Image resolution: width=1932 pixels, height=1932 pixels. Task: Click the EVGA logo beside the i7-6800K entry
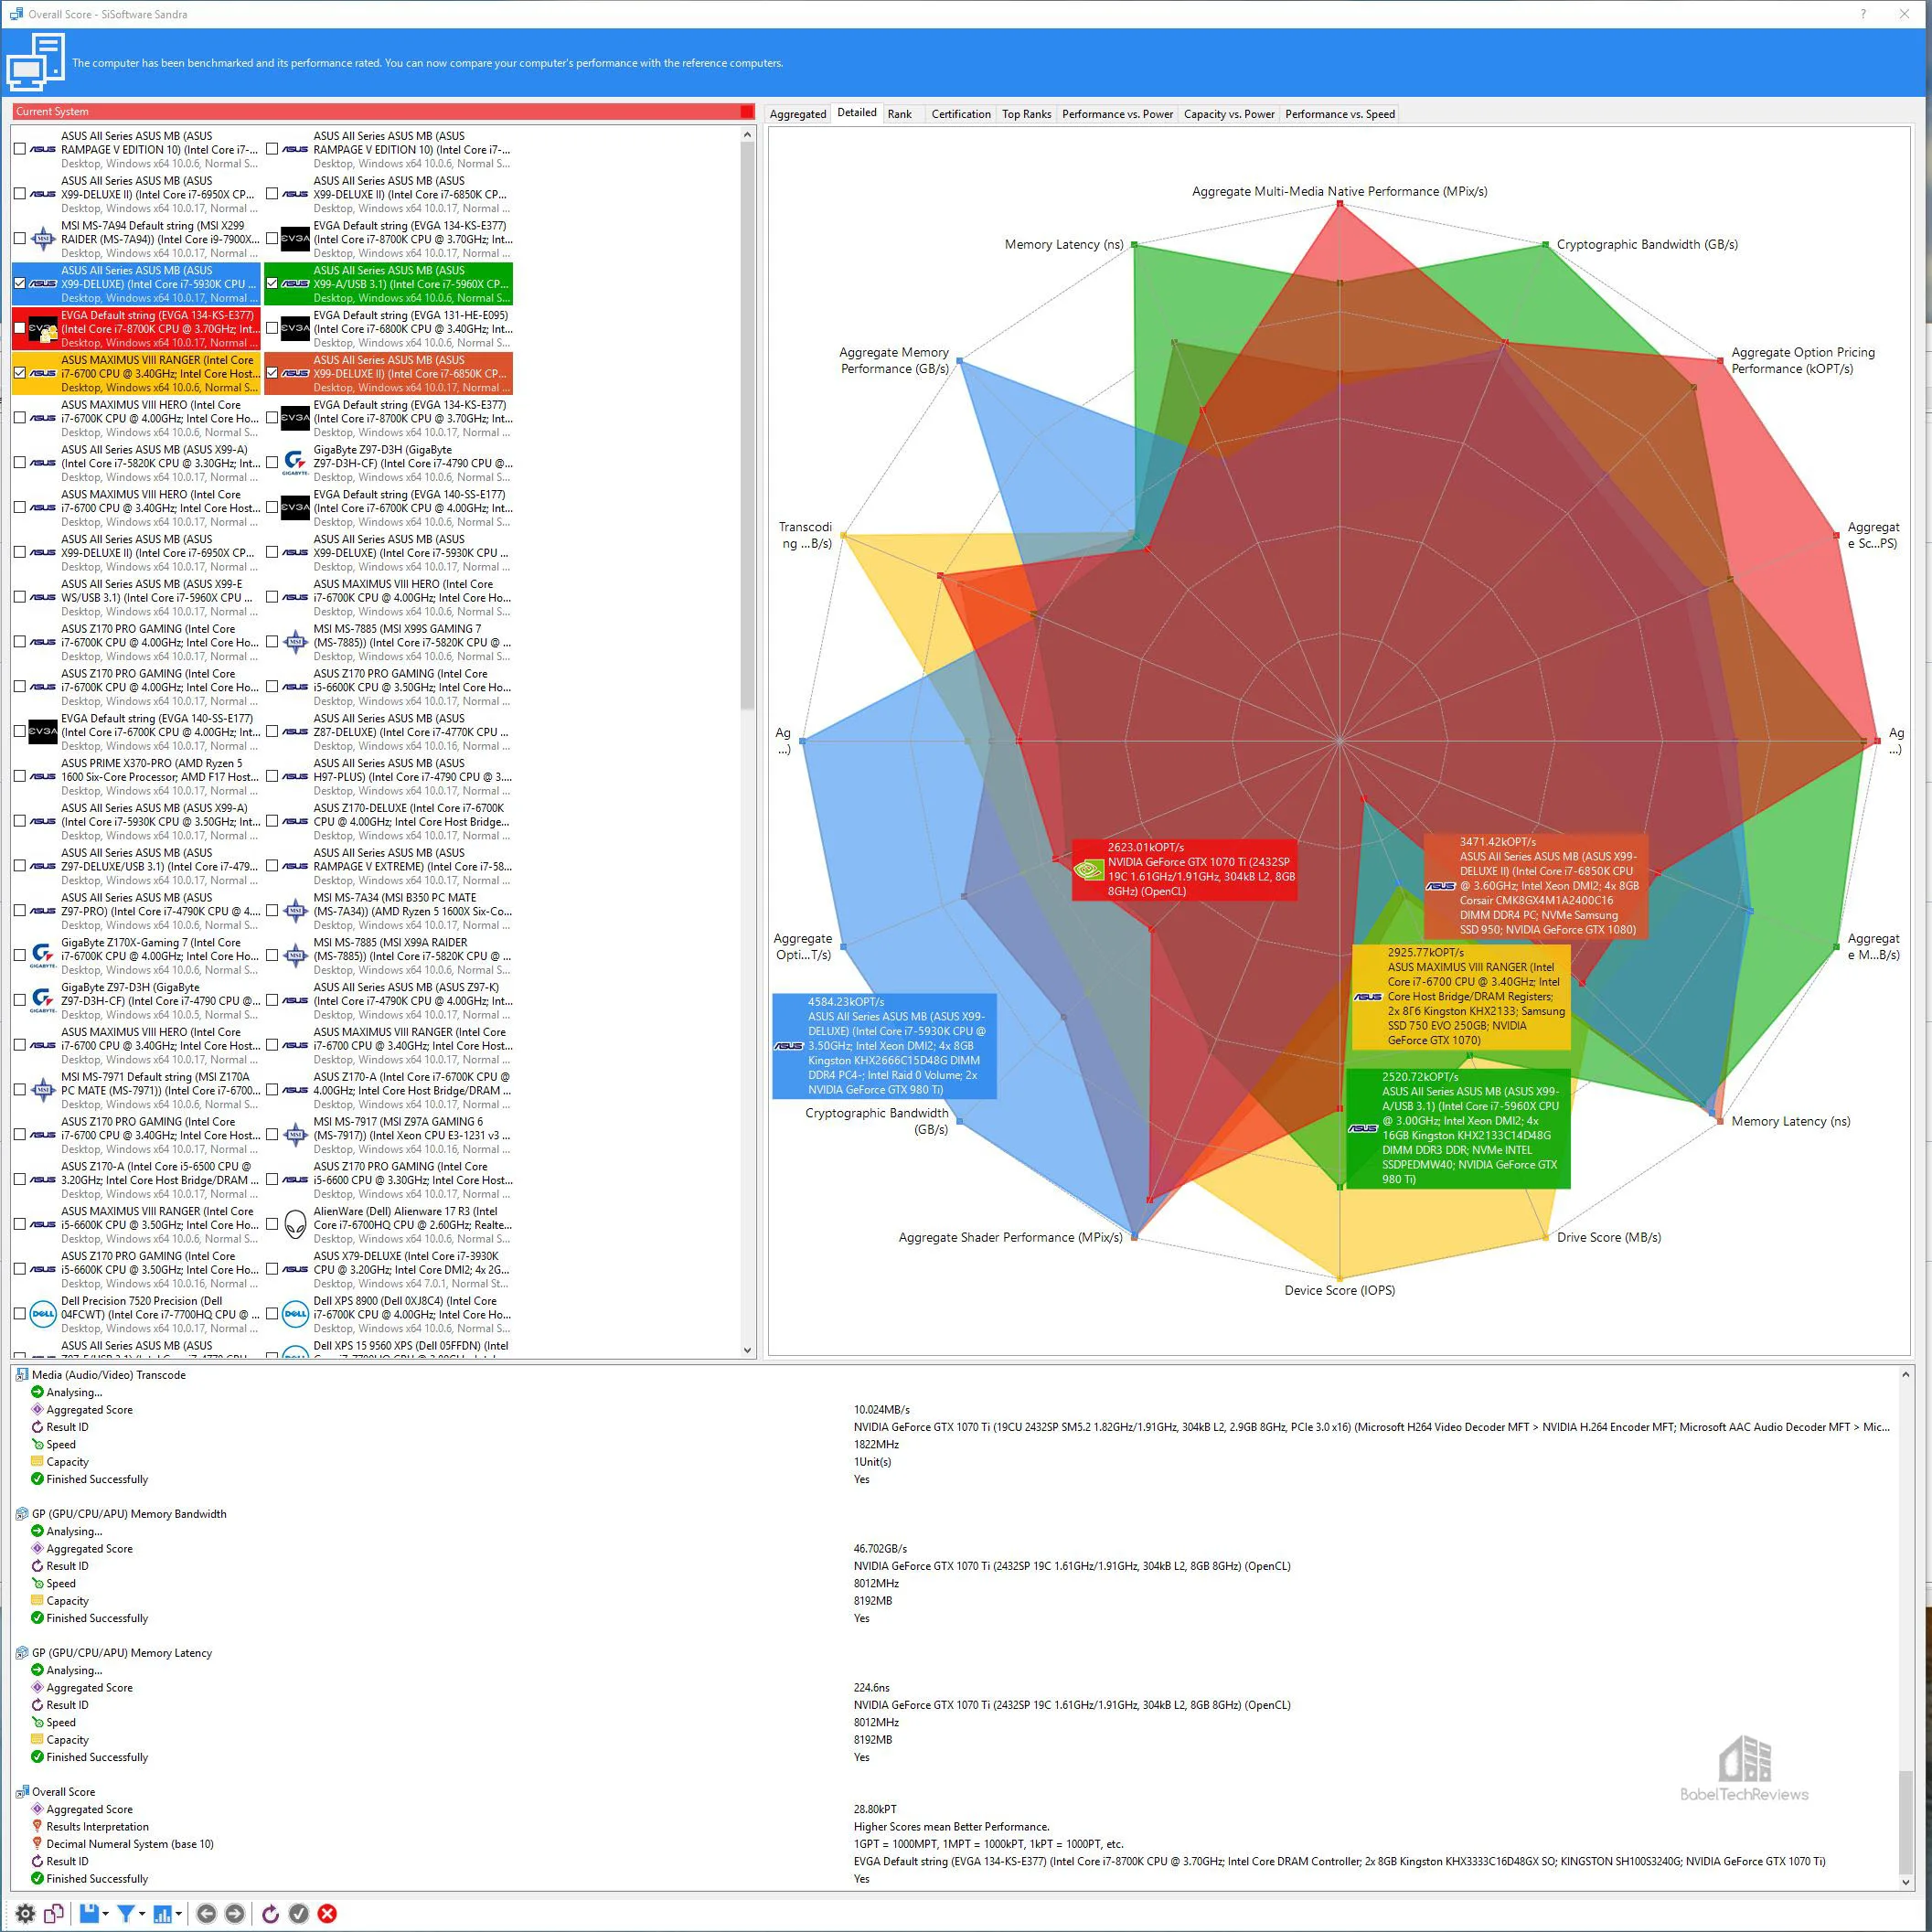tap(295, 328)
